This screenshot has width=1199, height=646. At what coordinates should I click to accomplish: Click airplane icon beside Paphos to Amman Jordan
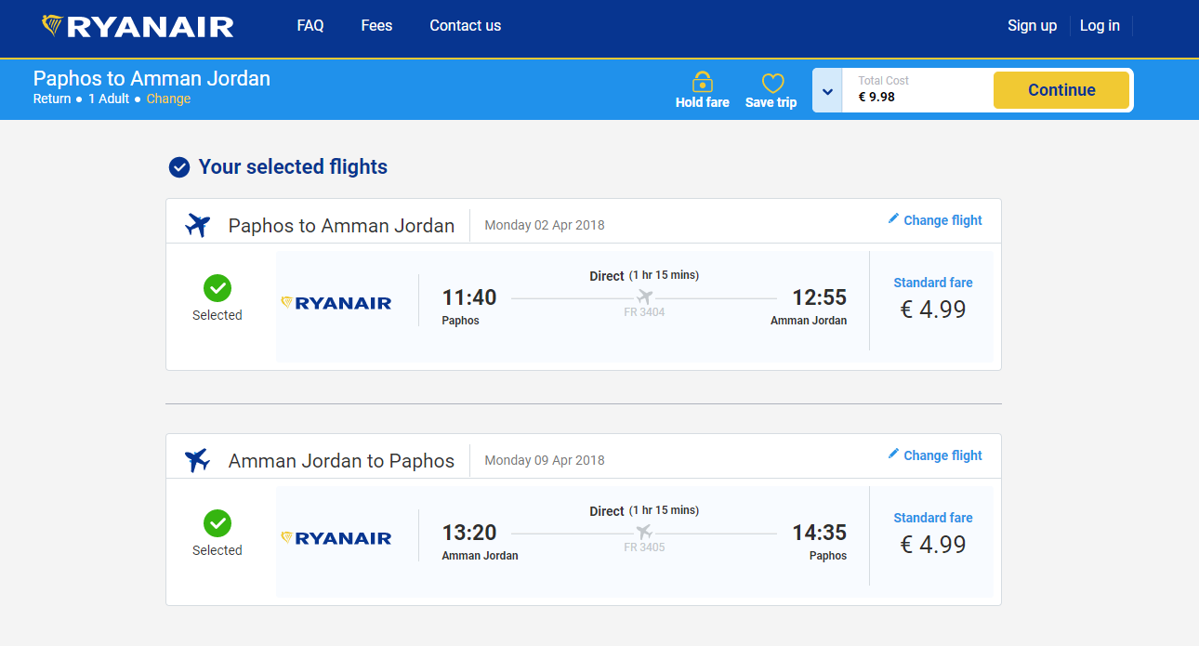[x=197, y=225]
